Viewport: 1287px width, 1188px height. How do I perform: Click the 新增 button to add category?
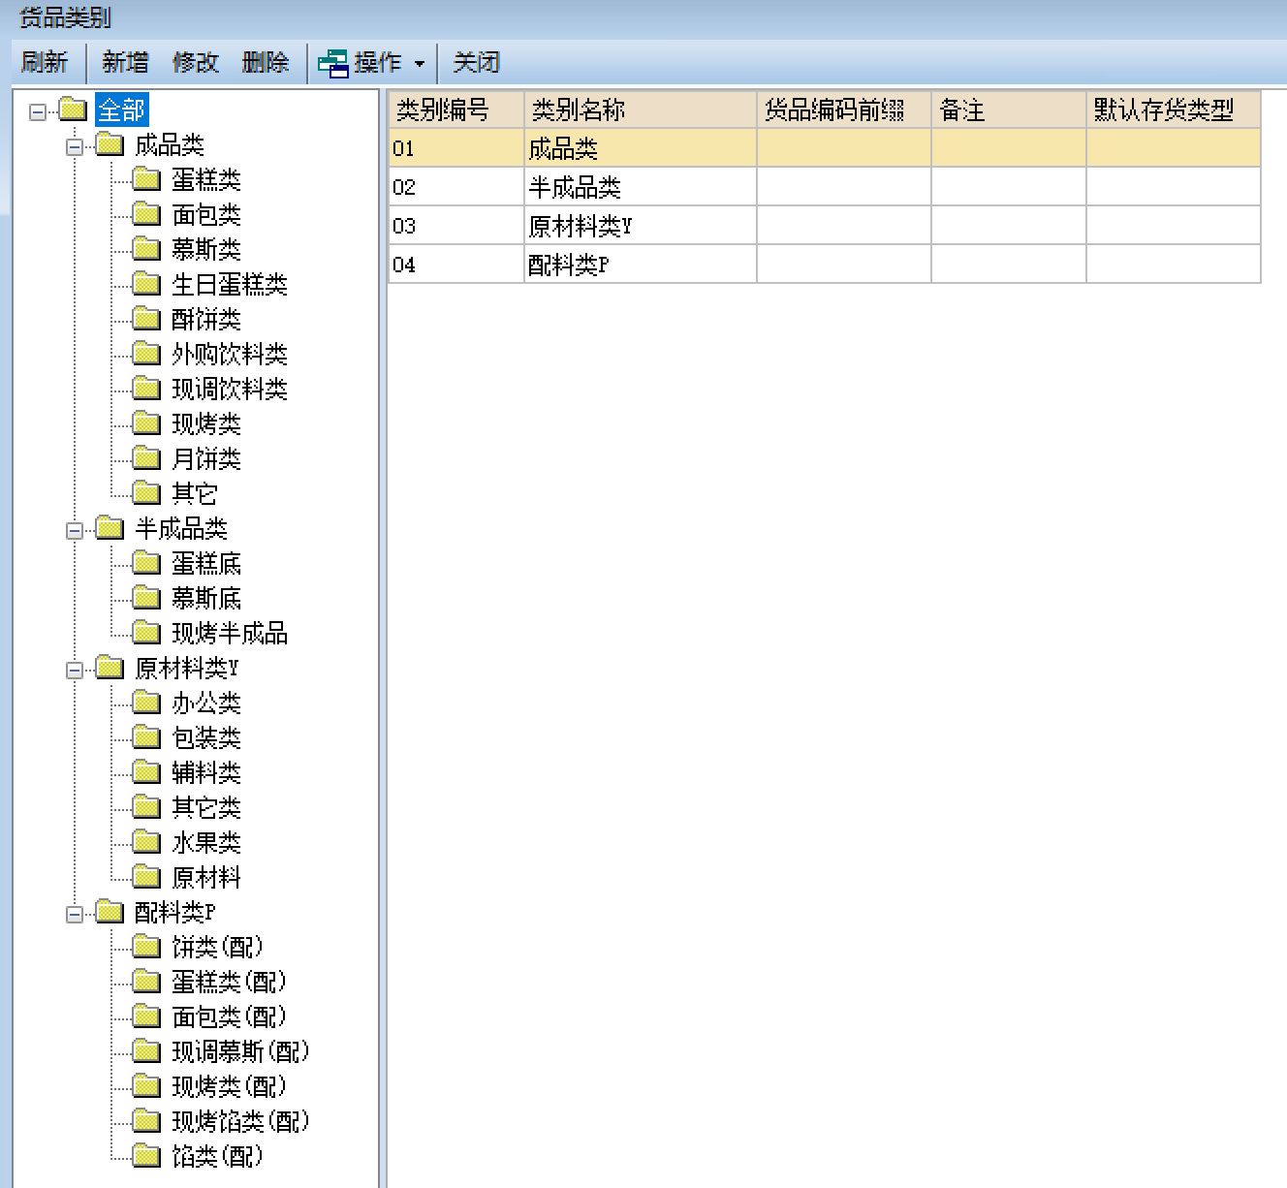126,63
